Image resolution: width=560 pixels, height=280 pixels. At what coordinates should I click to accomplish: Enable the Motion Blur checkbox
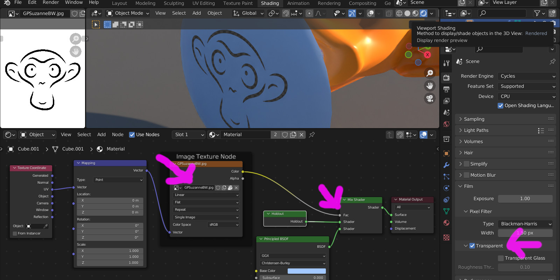pos(467,175)
